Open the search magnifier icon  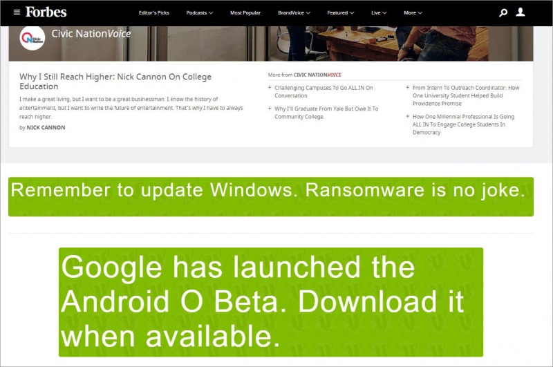503,12
